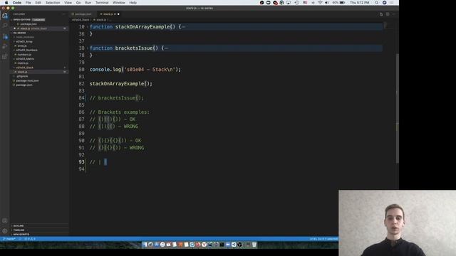Click the s01e04_Stack breadcrumb segment

[81, 20]
